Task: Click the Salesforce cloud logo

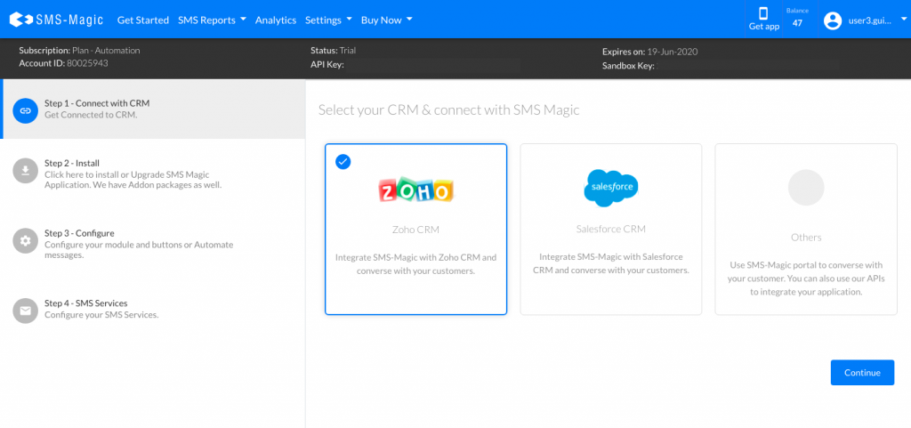Action: coord(610,188)
